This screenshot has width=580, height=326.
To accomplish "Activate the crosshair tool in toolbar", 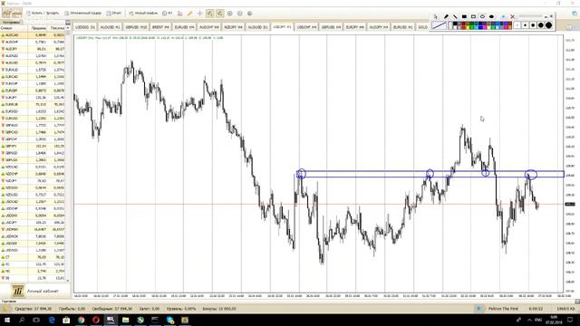I will pos(199,14).
